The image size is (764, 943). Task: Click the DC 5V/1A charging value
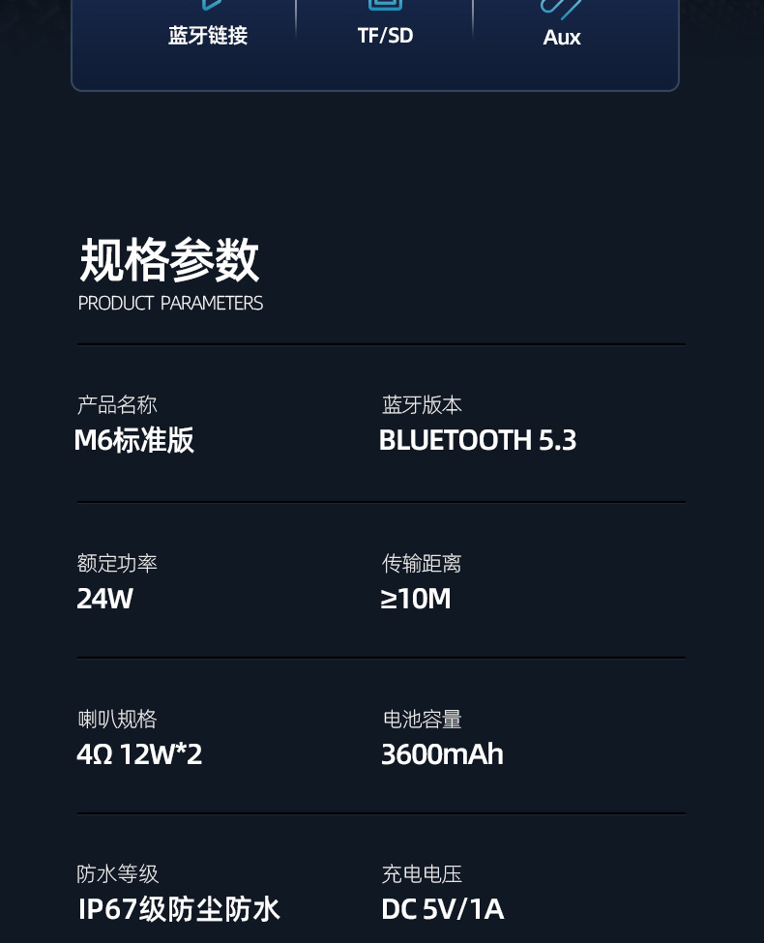pos(442,909)
